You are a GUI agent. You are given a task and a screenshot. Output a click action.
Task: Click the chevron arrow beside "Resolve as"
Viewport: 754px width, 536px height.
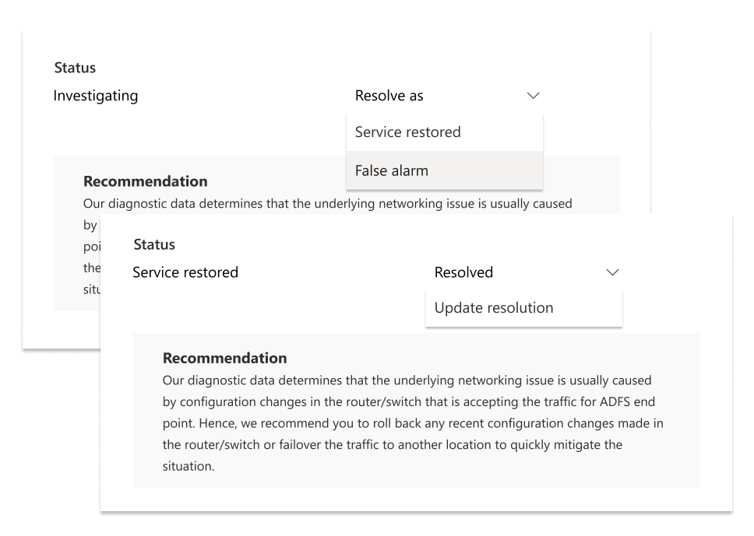[533, 96]
